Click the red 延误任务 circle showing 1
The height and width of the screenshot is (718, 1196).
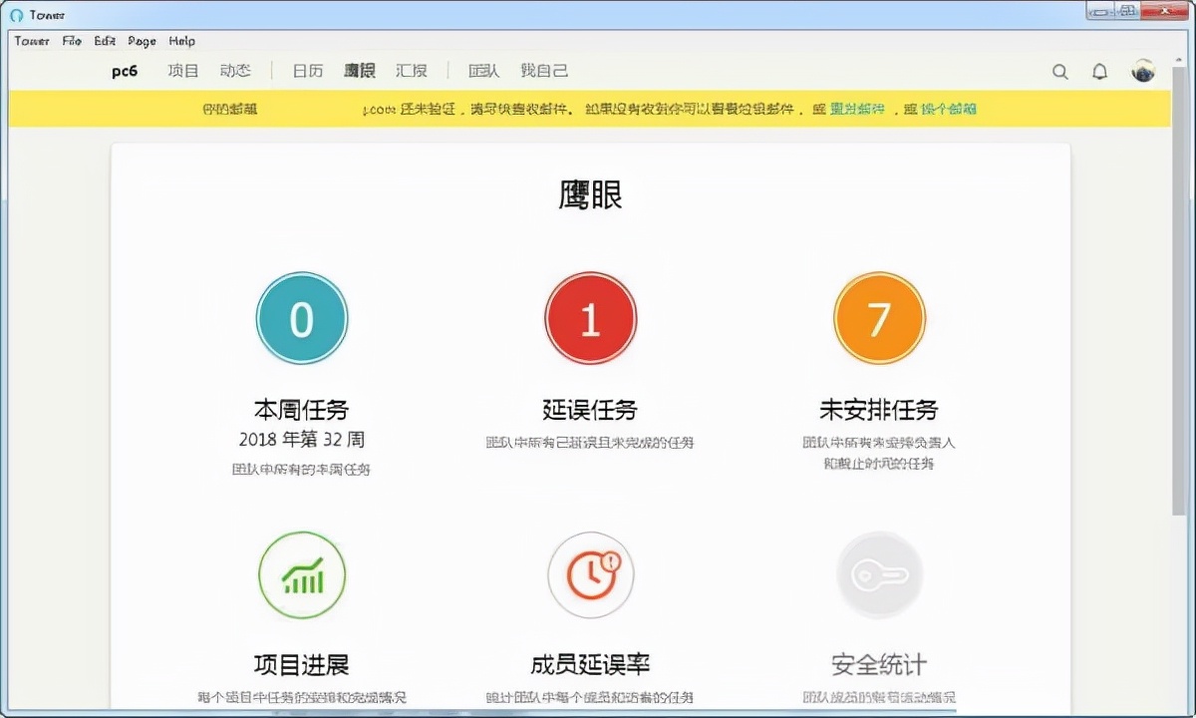[x=590, y=317]
